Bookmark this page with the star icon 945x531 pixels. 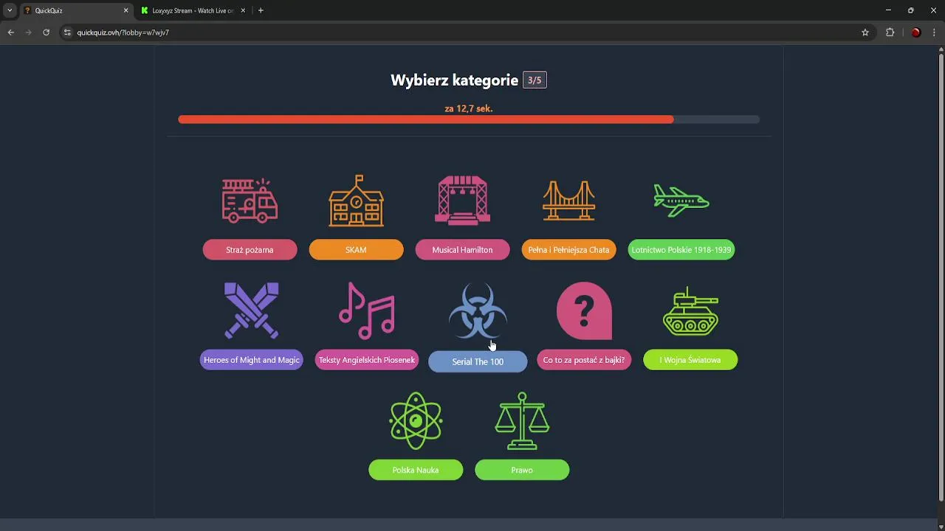tap(865, 32)
